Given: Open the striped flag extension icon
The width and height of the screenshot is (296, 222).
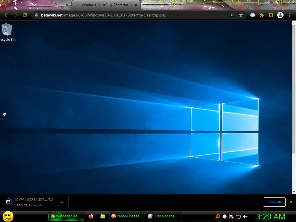Looking at the screenshot, I should pyautogui.click(x=253, y=15).
